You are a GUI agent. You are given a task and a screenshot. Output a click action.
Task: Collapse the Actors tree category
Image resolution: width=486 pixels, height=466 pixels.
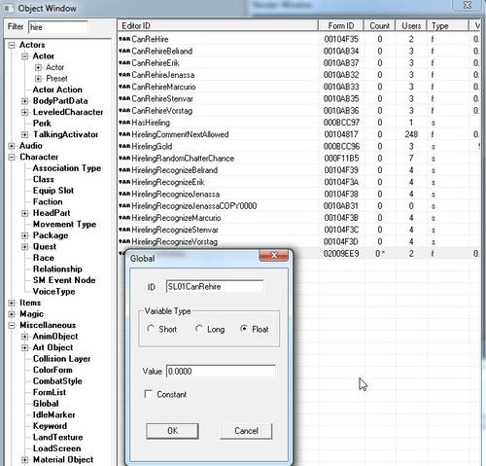(12, 45)
